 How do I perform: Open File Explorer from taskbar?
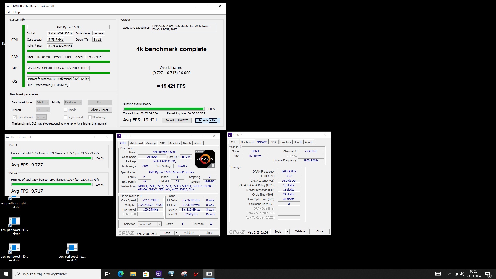[x=133, y=274]
